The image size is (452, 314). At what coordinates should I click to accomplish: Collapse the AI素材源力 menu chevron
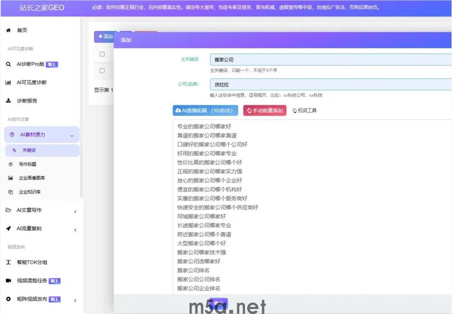click(x=72, y=136)
